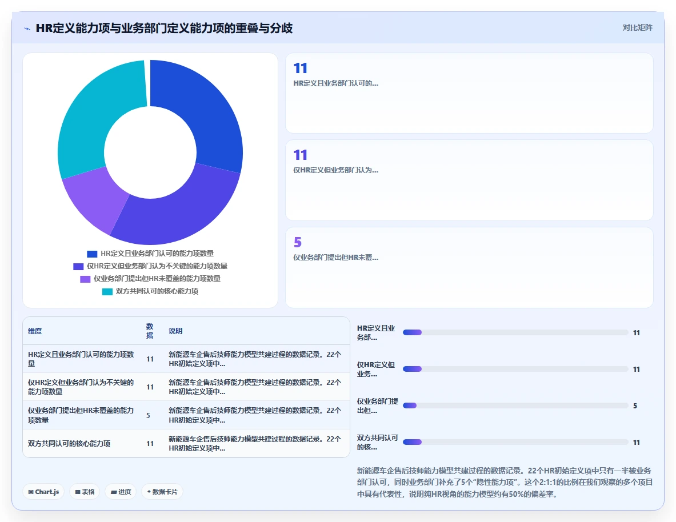Click the 说明 column header
The image size is (676, 522).
[x=175, y=331]
